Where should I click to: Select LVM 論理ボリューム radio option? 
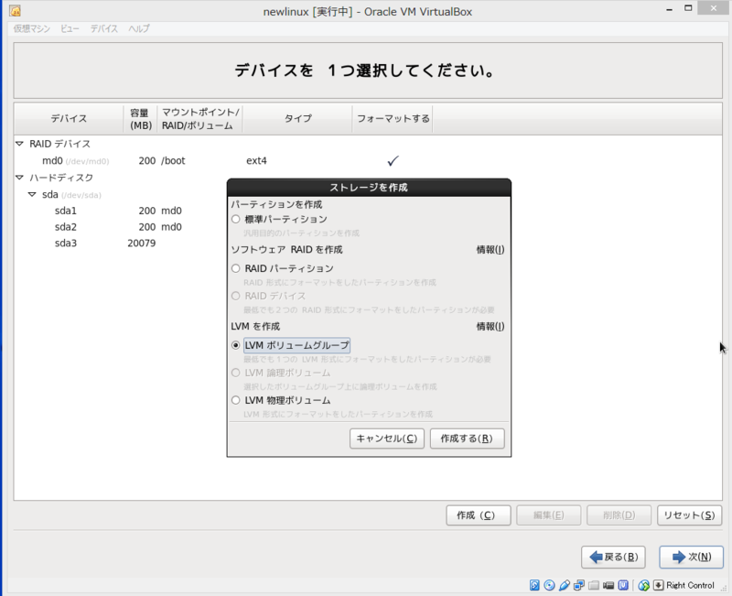236,373
